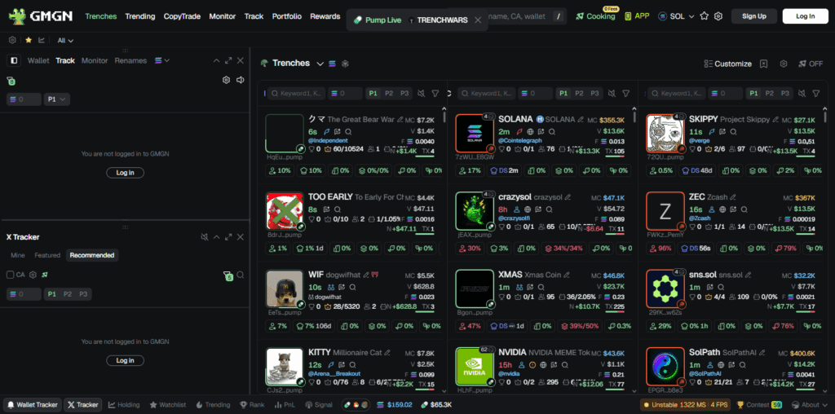Open filter funnel in first Trenches column
Viewport: 835px width, 414px height.
[435, 93]
